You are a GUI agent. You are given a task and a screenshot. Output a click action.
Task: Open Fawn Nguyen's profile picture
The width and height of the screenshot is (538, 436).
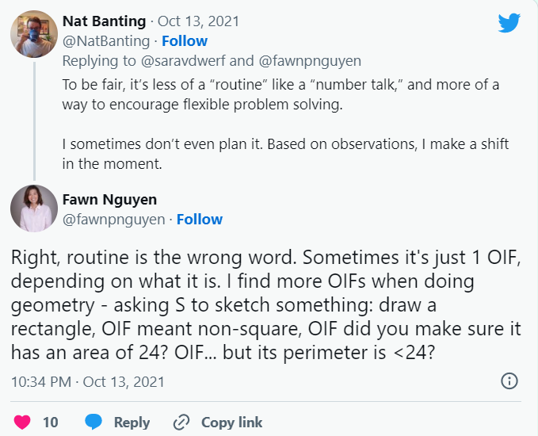coord(33,209)
